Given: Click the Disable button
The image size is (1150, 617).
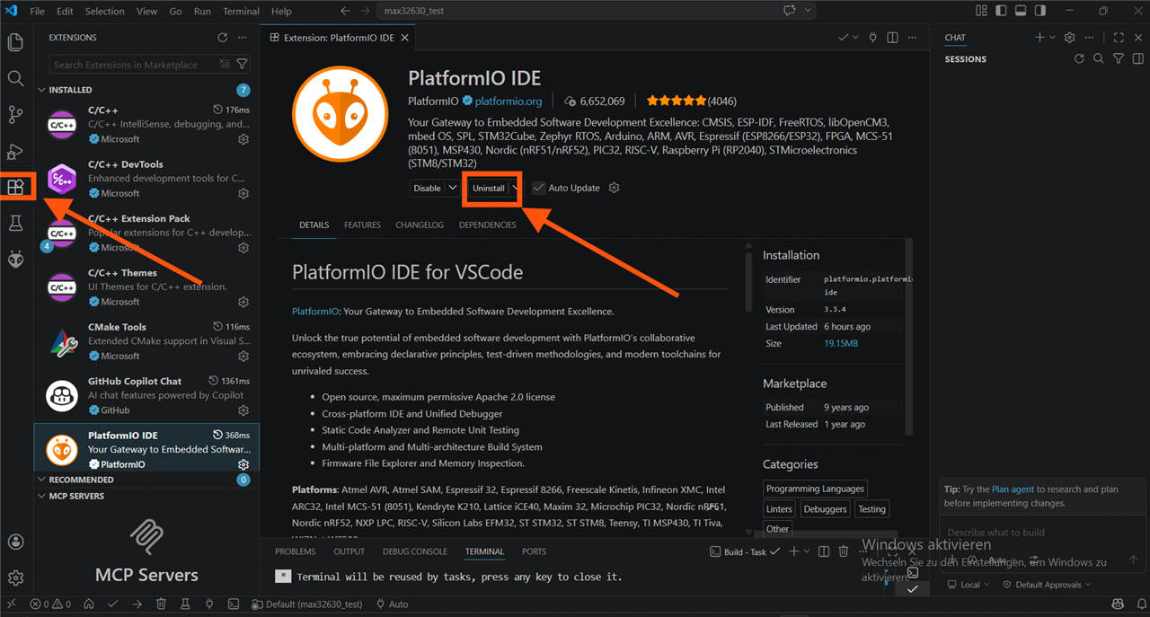Looking at the screenshot, I should coord(428,188).
